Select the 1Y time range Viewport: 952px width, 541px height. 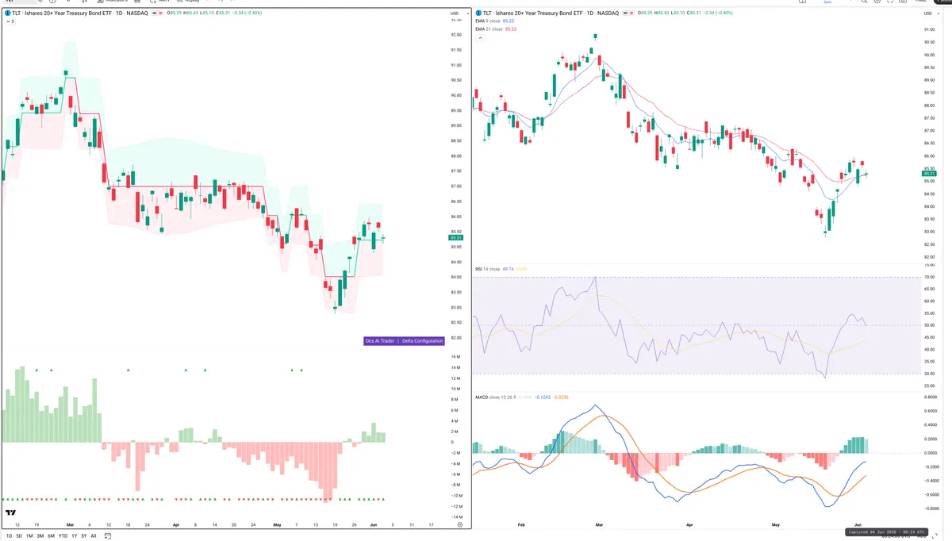74,536
